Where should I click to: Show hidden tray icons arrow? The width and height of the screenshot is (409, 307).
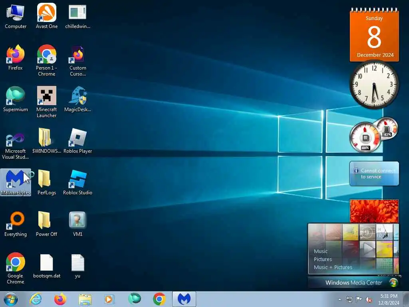click(x=340, y=299)
